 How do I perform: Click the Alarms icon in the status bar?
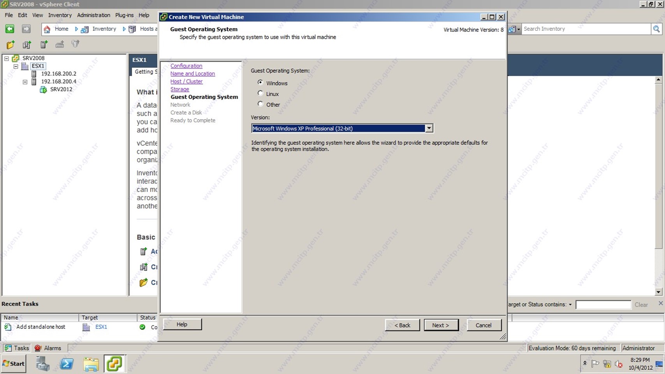click(38, 348)
